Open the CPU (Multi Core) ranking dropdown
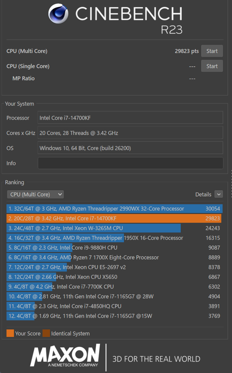The height and width of the screenshot is (373, 232). click(x=35, y=195)
